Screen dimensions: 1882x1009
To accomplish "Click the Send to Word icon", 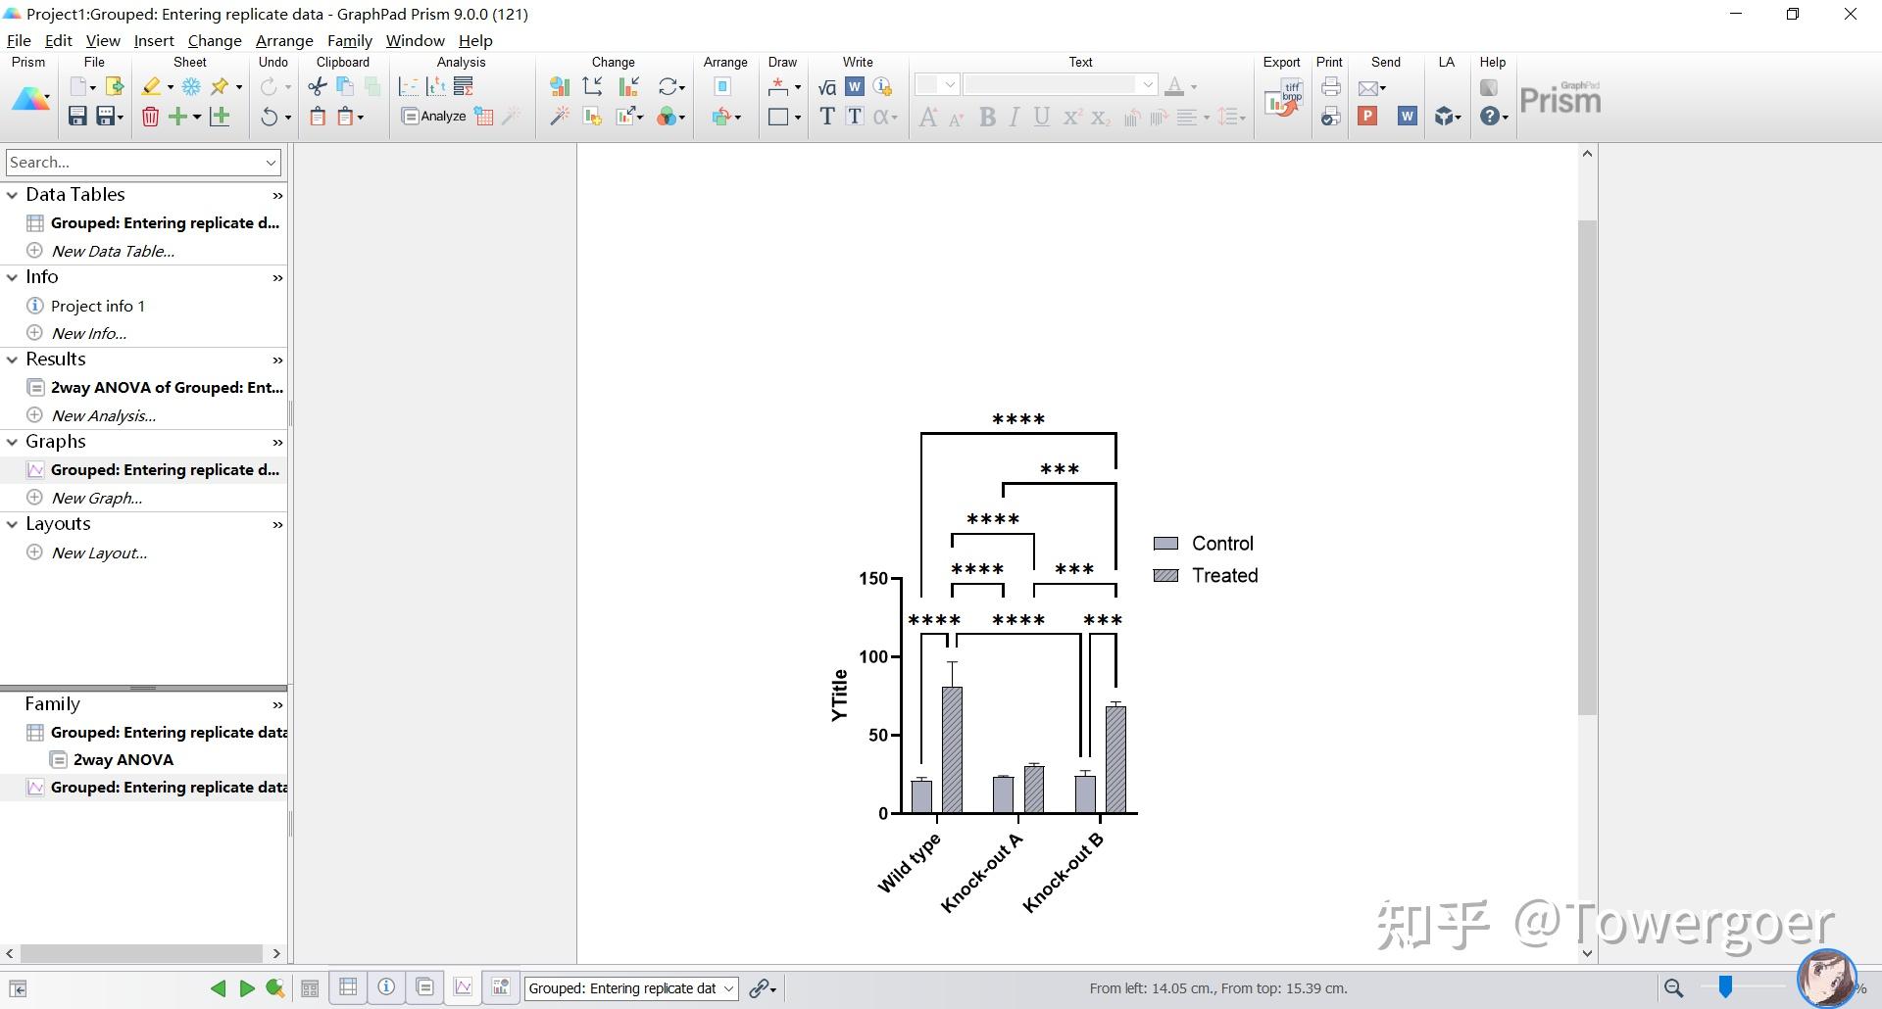I will click(x=1408, y=117).
